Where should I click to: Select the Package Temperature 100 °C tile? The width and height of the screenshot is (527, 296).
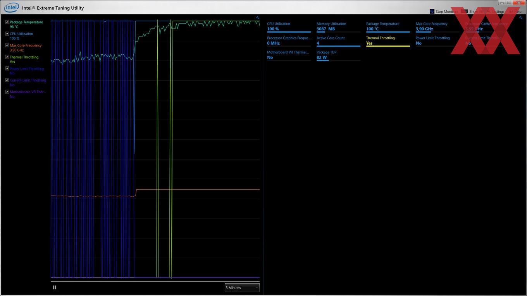click(x=388, y=27)
